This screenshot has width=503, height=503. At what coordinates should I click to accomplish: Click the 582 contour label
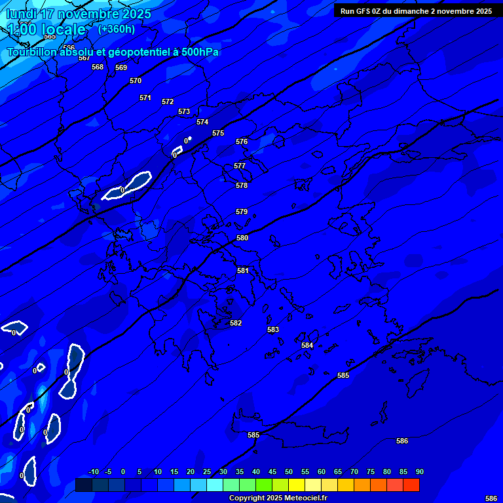pyautogui.click(x=236, y=323)
